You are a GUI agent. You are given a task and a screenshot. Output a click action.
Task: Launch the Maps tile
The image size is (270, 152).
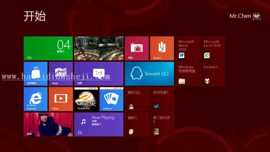[61, 74]
